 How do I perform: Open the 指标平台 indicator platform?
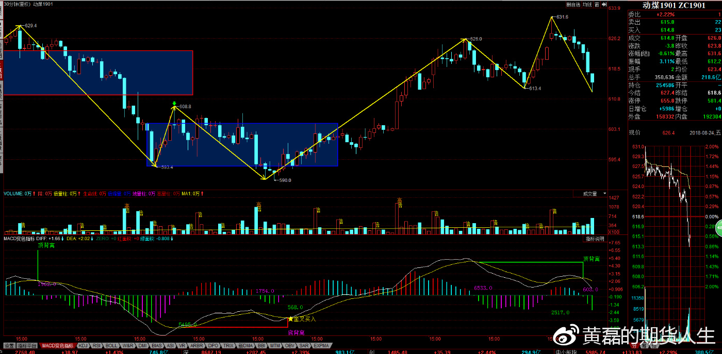pos(27,345)
